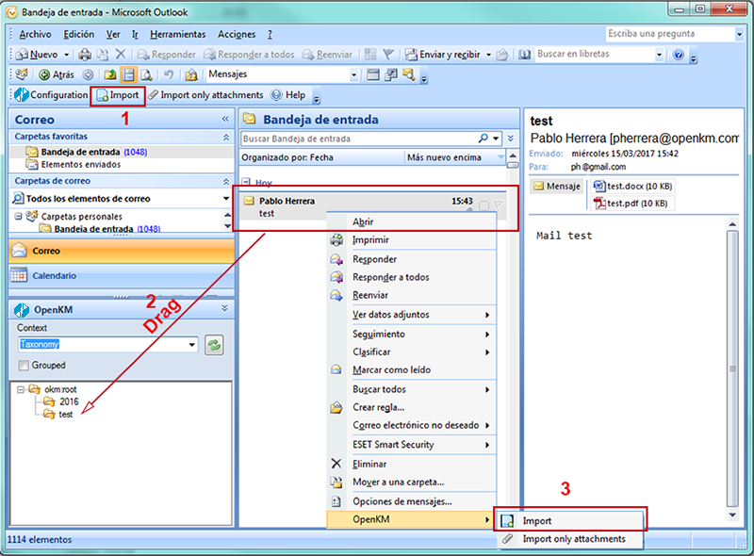Screen dimensions: 754x556
Task: Open Enviar y recibir dropdown arrow
Action: pos(488,55)
